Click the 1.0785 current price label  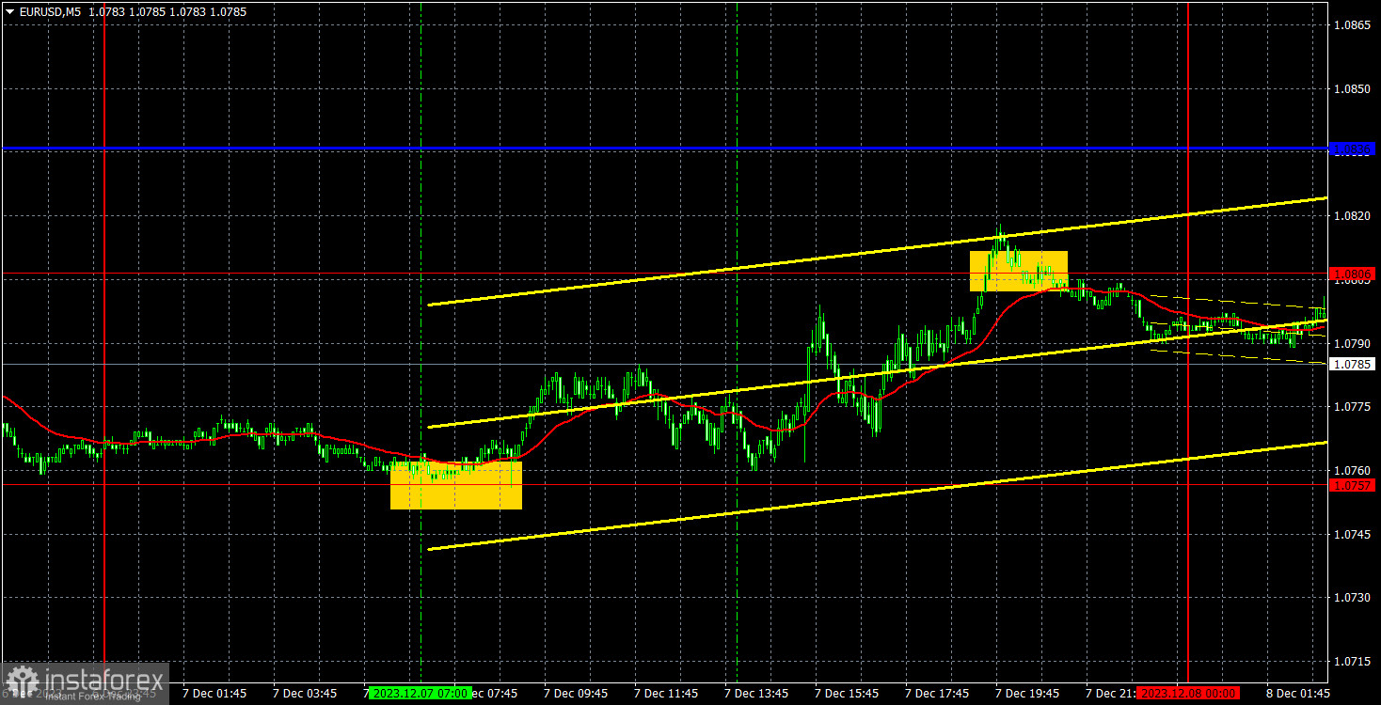tap(1352, 364)
